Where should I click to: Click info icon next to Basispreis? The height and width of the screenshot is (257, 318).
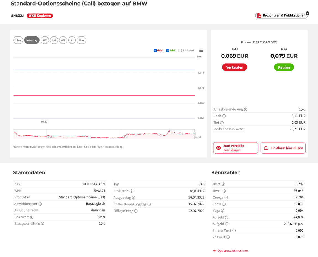pyautogui.click(x=132, y=191)
